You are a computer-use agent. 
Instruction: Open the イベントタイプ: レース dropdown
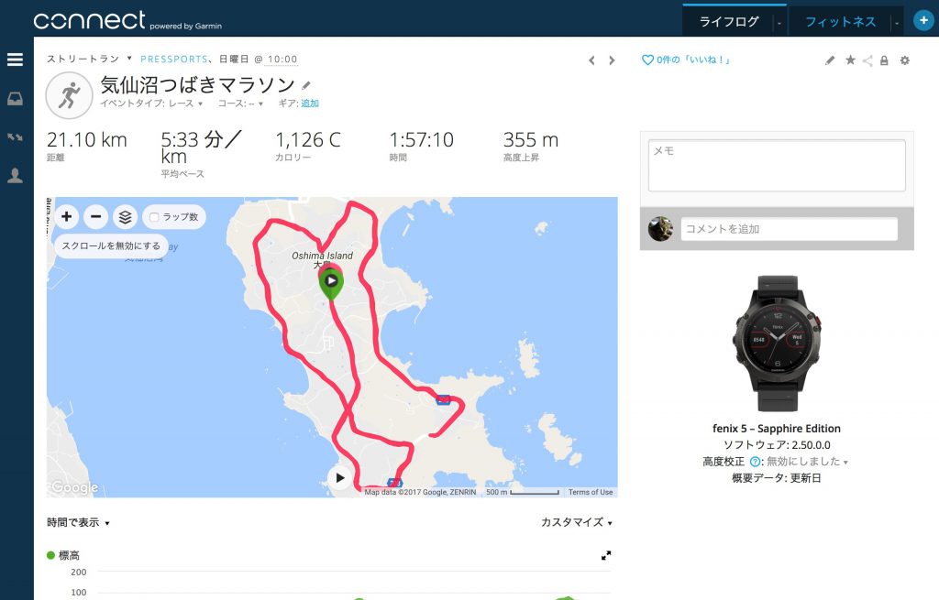click(151, 104)
